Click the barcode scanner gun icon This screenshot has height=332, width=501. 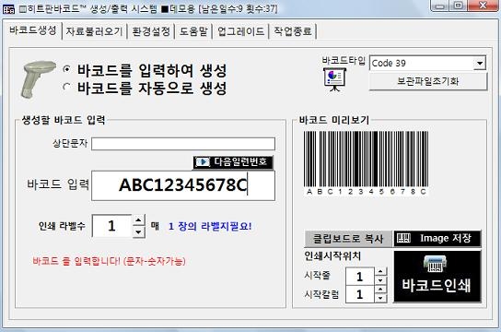coord(38,79)
